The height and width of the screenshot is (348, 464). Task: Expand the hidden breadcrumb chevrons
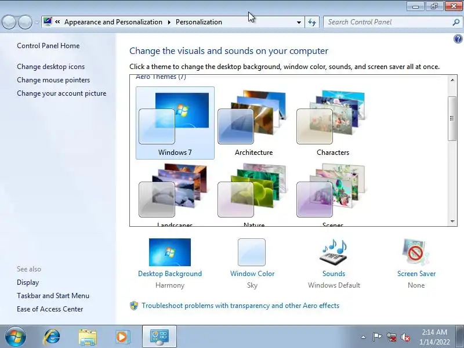pyautogui.click(x=57, y=22)
